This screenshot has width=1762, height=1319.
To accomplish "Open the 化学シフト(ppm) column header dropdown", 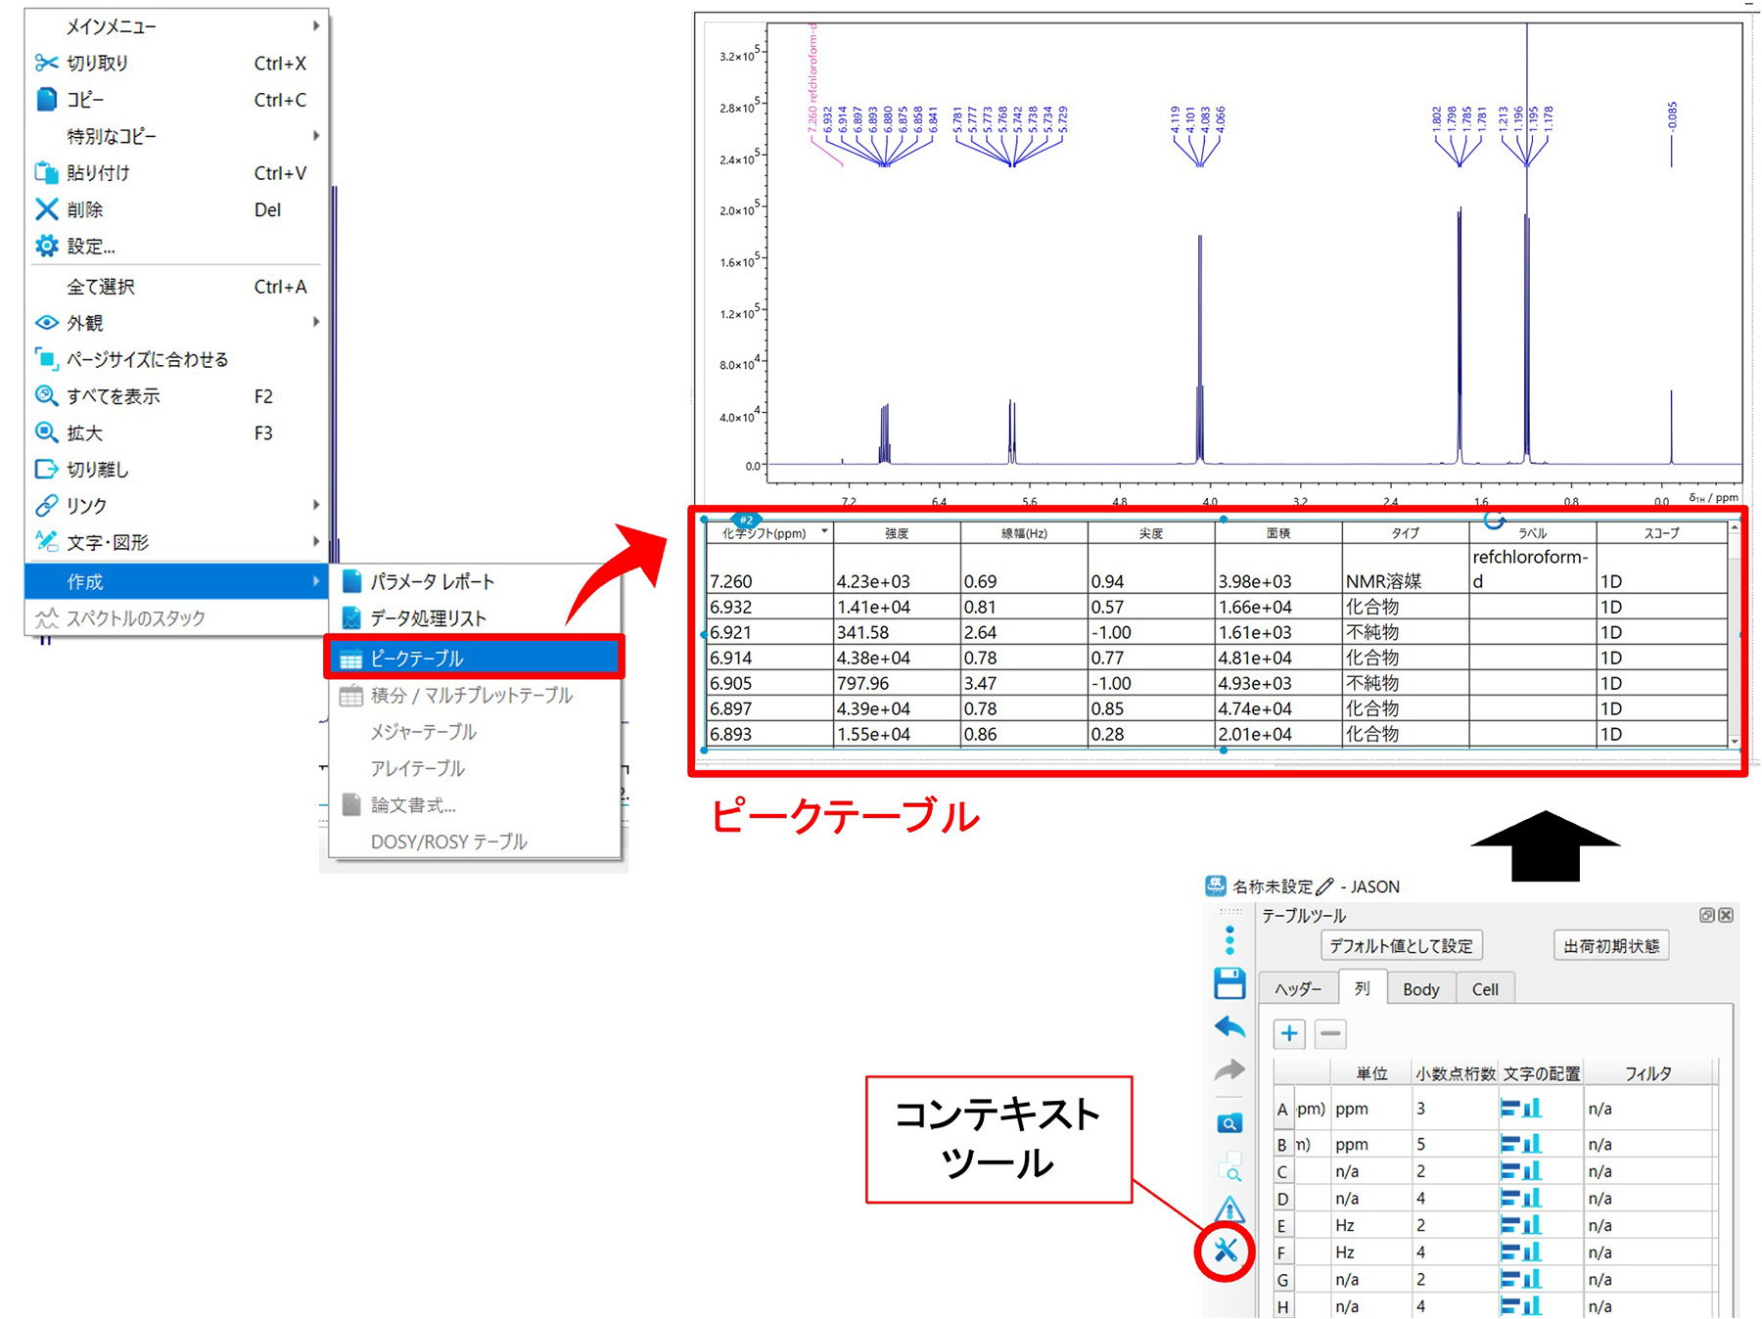I will [824, 532].
